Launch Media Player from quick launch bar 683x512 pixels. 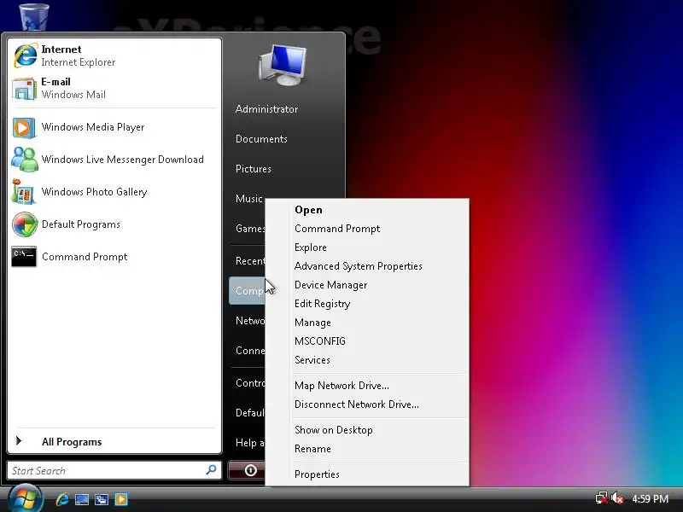point(121,499)
